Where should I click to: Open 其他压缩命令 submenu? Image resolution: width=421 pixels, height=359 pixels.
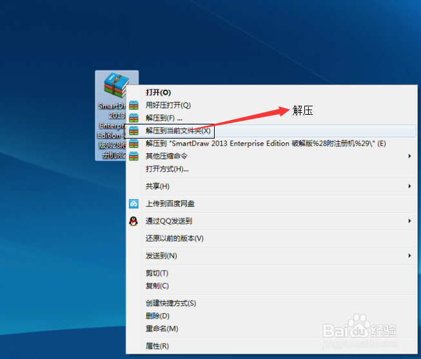pyautogui.click(x=271, y=156)
